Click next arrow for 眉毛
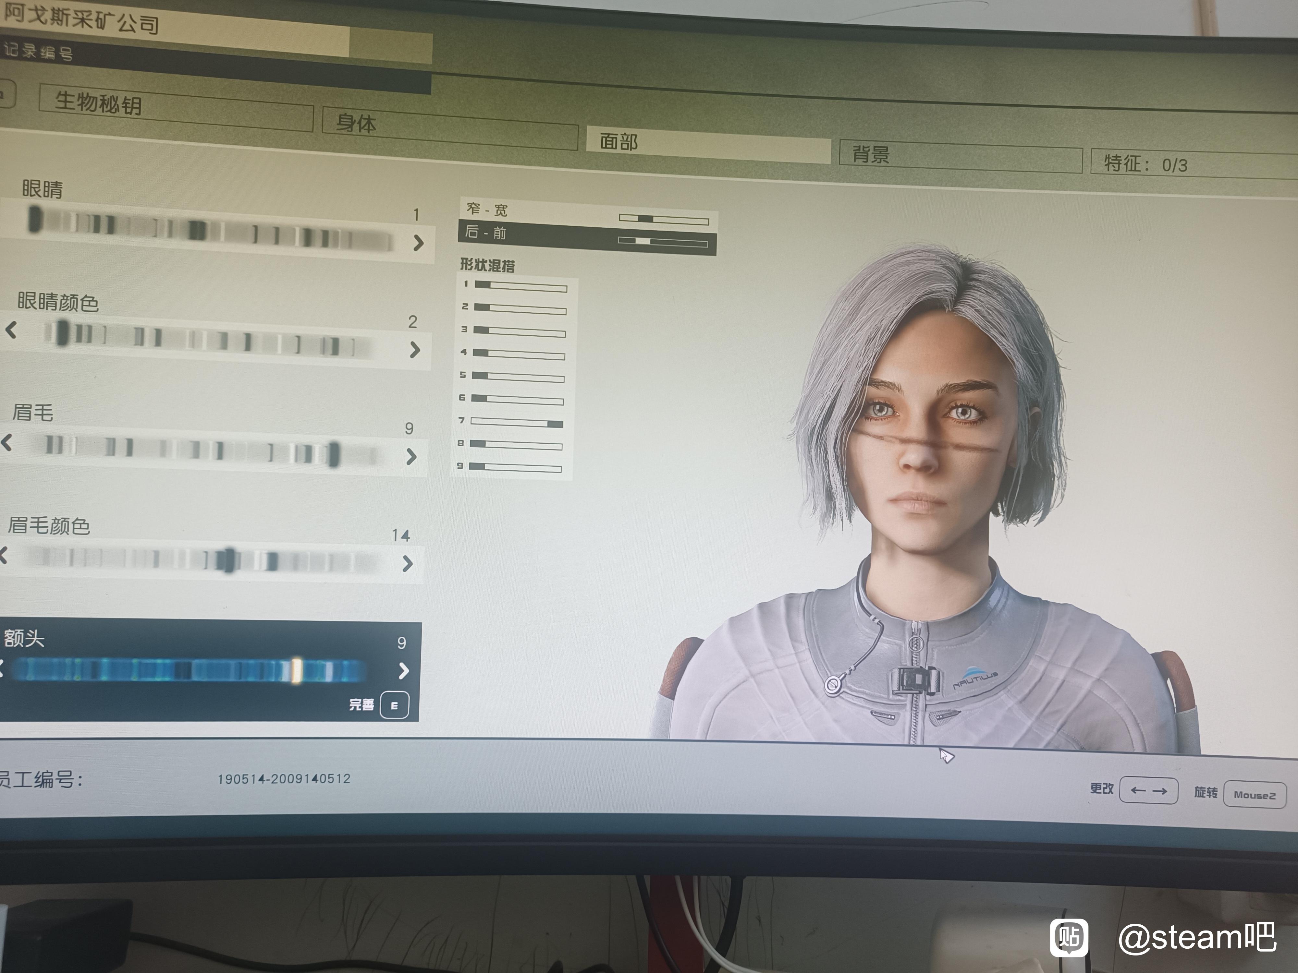The image size is (1298, 973). (x=411, y=457)
